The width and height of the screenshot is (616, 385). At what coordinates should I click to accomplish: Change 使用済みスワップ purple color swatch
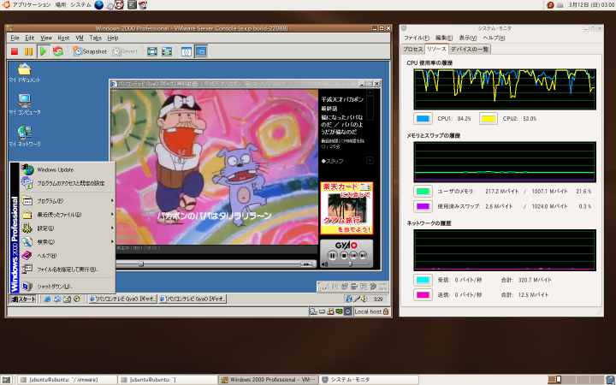click(423, 206)
